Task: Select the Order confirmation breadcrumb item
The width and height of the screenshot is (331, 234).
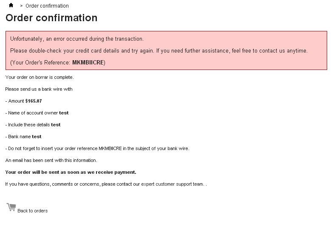Action: [x=47, y=6]
